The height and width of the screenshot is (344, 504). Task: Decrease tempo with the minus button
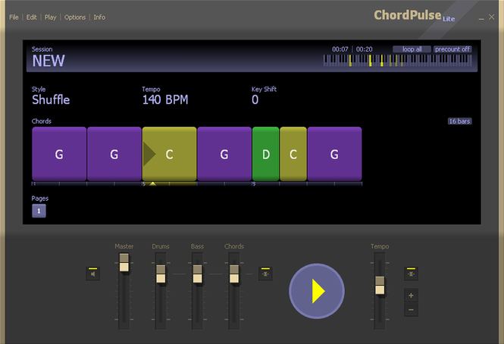point(411,309)
